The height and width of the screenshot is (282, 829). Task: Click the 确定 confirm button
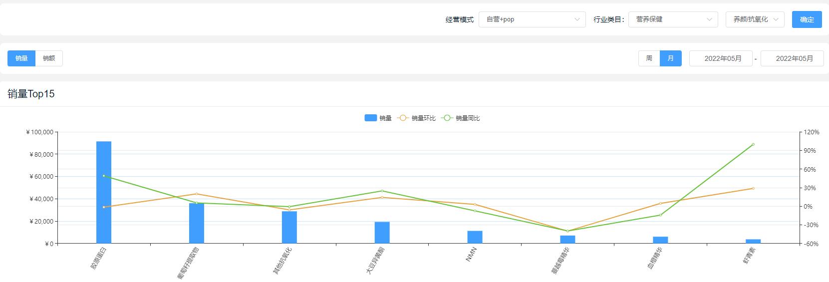coord(807,19)
